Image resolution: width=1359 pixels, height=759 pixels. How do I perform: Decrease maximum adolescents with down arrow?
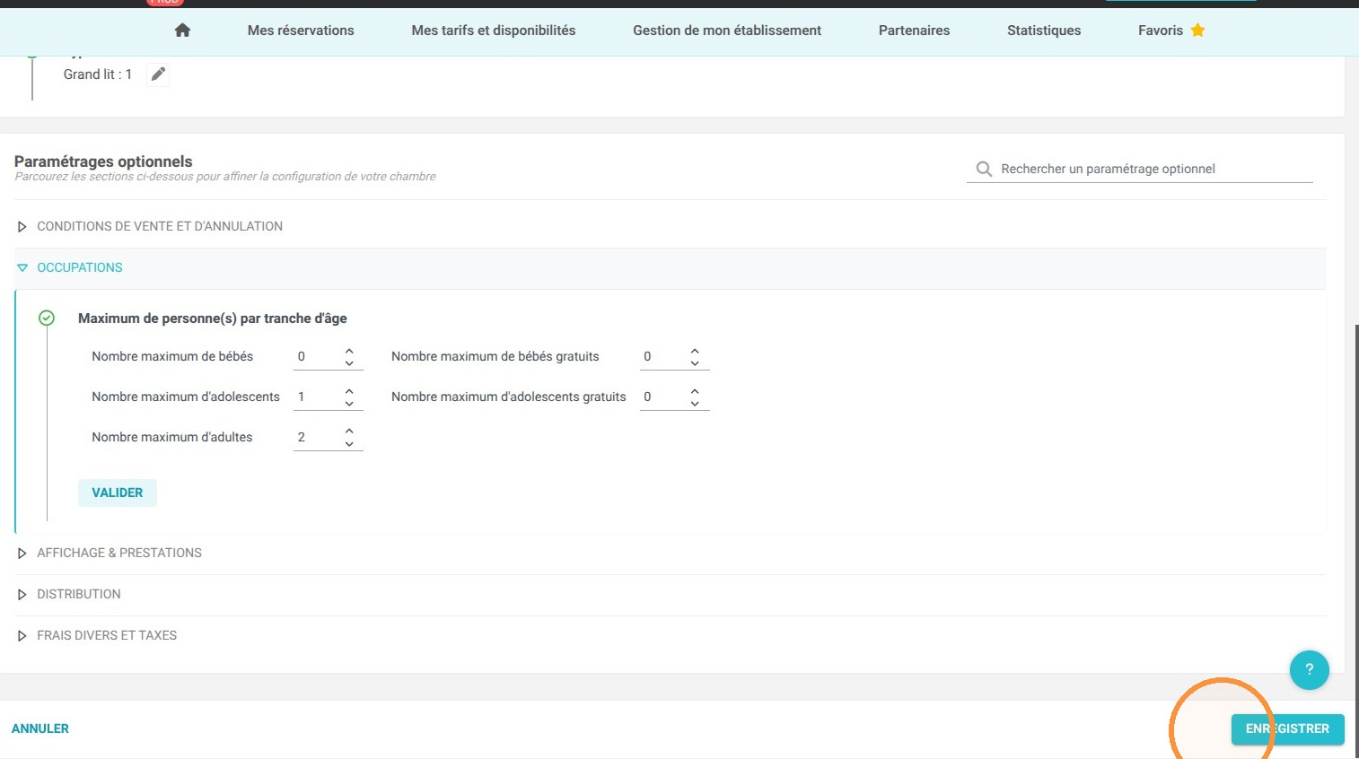click(x=349, y=403)
